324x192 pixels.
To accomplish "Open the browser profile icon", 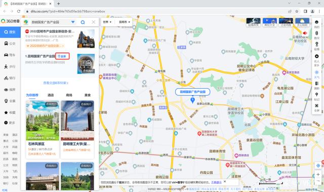I will coord(312,11).
